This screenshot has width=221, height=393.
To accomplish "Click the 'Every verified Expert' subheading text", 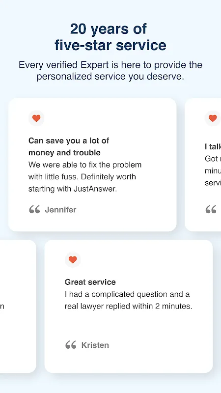I will [110, 71].
